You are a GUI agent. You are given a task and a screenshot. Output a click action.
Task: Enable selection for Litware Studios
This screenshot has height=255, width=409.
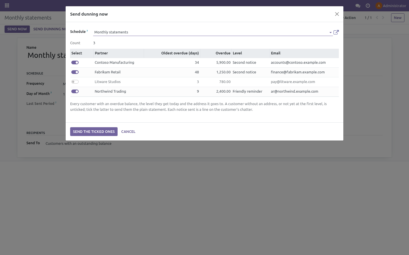click(x=75, y=82)
